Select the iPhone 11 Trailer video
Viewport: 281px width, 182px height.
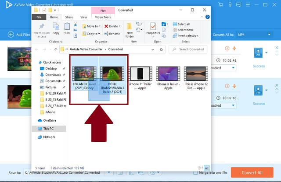(140, 78)
